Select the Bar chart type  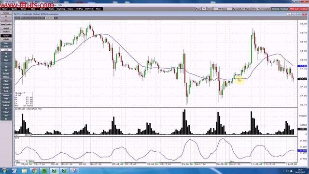click(x=6, y=43)
